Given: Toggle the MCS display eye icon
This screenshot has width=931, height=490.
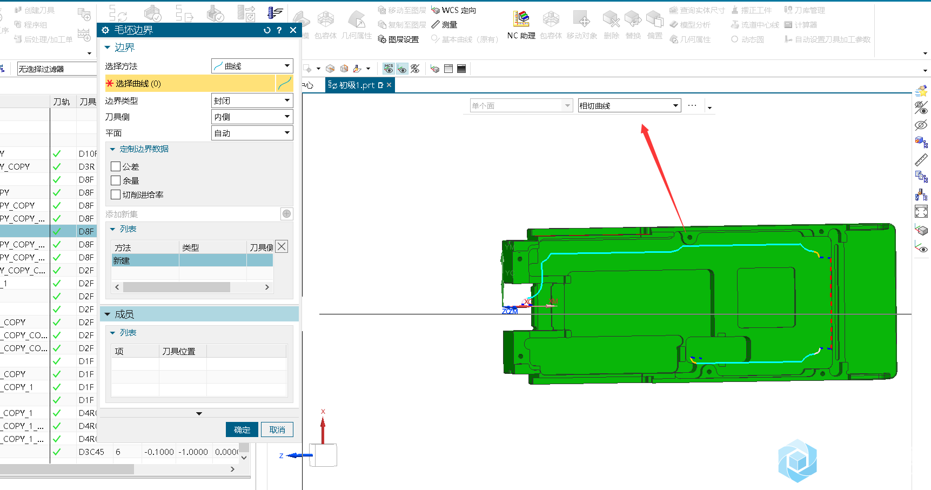Looking at the screenshot, I should pos(389,69).
